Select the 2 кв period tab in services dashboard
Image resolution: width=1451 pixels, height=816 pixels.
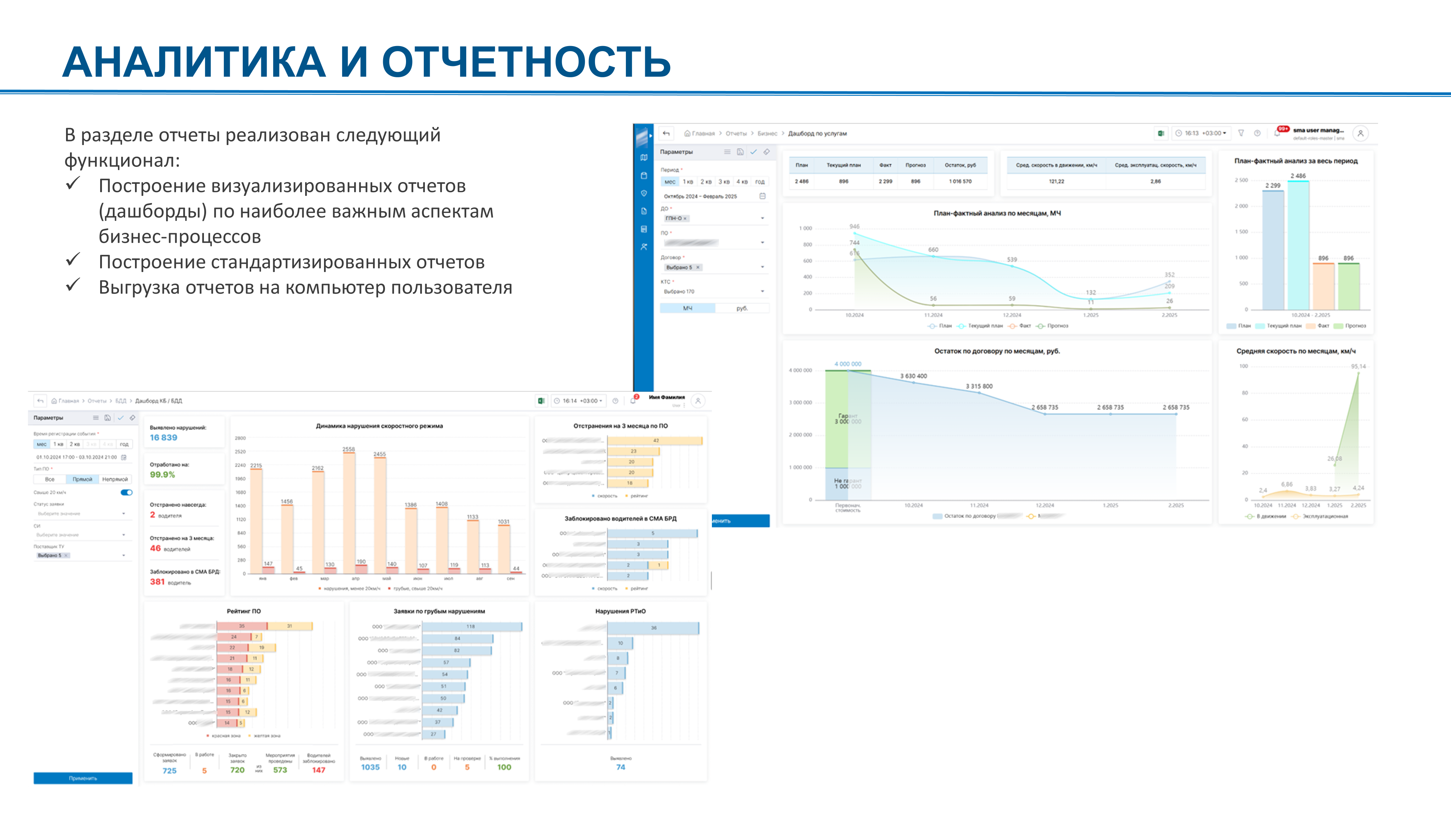pyautogui.click(x=706, y=182)
